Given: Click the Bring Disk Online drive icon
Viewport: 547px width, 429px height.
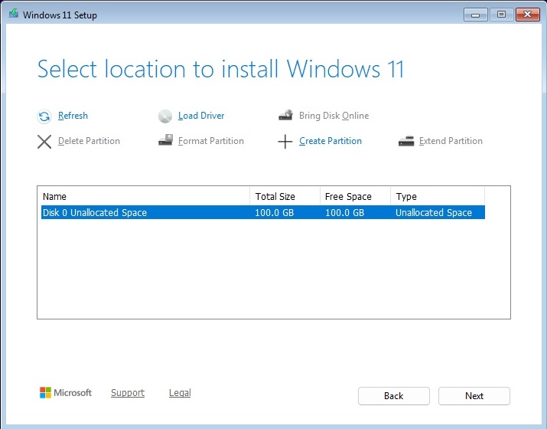Looking at the screenshot, I should click(285, 115).
